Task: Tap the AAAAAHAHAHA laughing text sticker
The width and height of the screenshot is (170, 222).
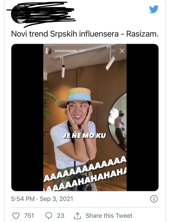Action: click(85, 174)
